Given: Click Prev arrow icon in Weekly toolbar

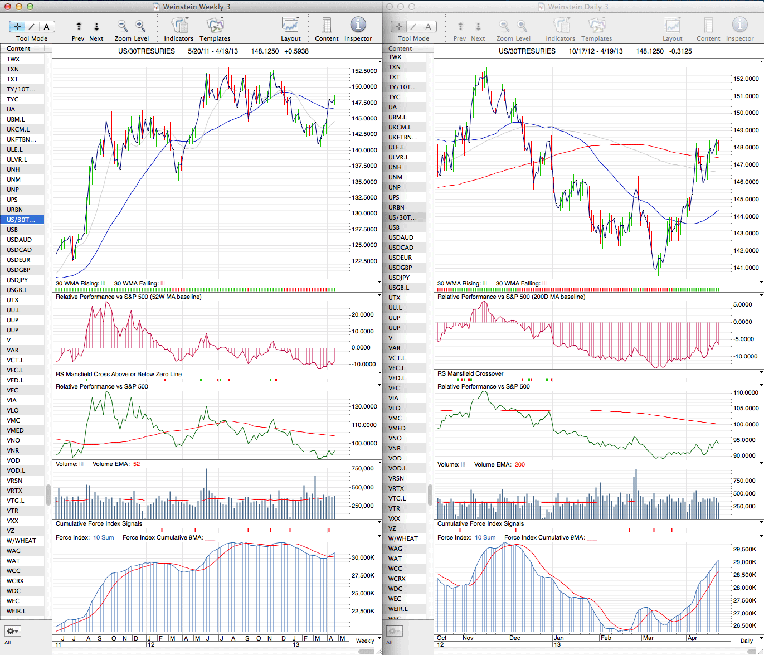Looking at the screenshot, I should tap(79, 26).
